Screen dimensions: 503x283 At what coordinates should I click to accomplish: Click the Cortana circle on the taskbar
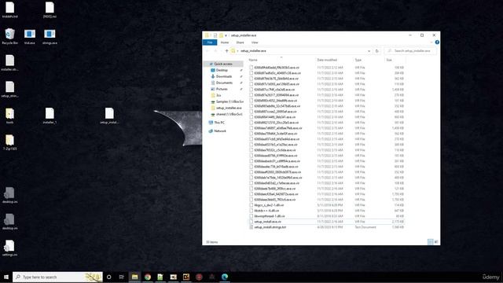(108, 277)
